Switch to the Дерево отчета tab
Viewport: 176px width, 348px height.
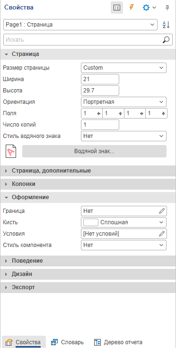[118, 342]
